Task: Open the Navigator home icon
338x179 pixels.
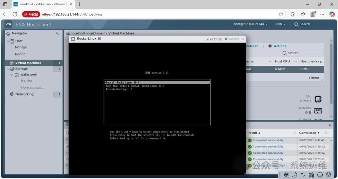Action: 8,33
